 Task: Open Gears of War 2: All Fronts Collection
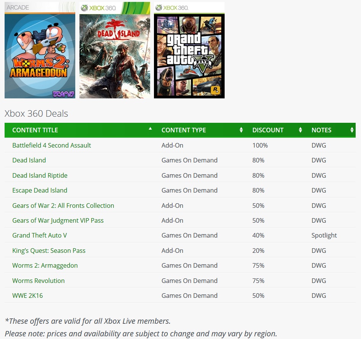(x=63, y=206)
